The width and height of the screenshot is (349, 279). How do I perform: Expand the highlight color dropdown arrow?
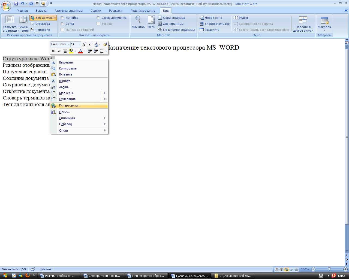click(76, 51)
